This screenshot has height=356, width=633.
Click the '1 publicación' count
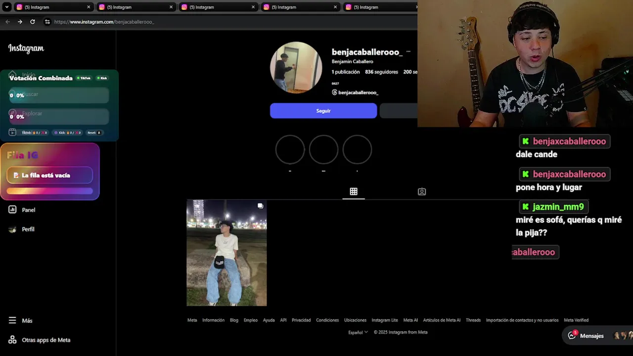tap(346, 72)
